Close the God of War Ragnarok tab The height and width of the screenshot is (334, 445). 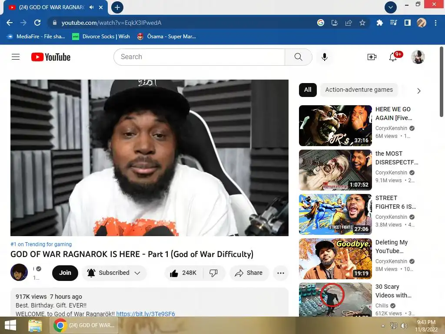101,7
